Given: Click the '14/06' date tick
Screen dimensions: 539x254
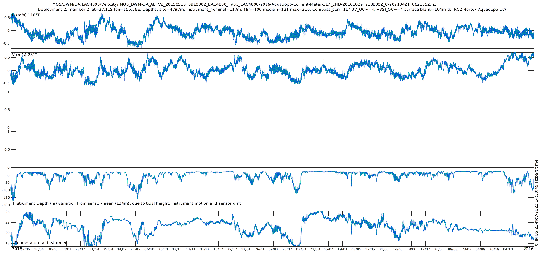Looking at the screenshot, I should tap(398, 249).
